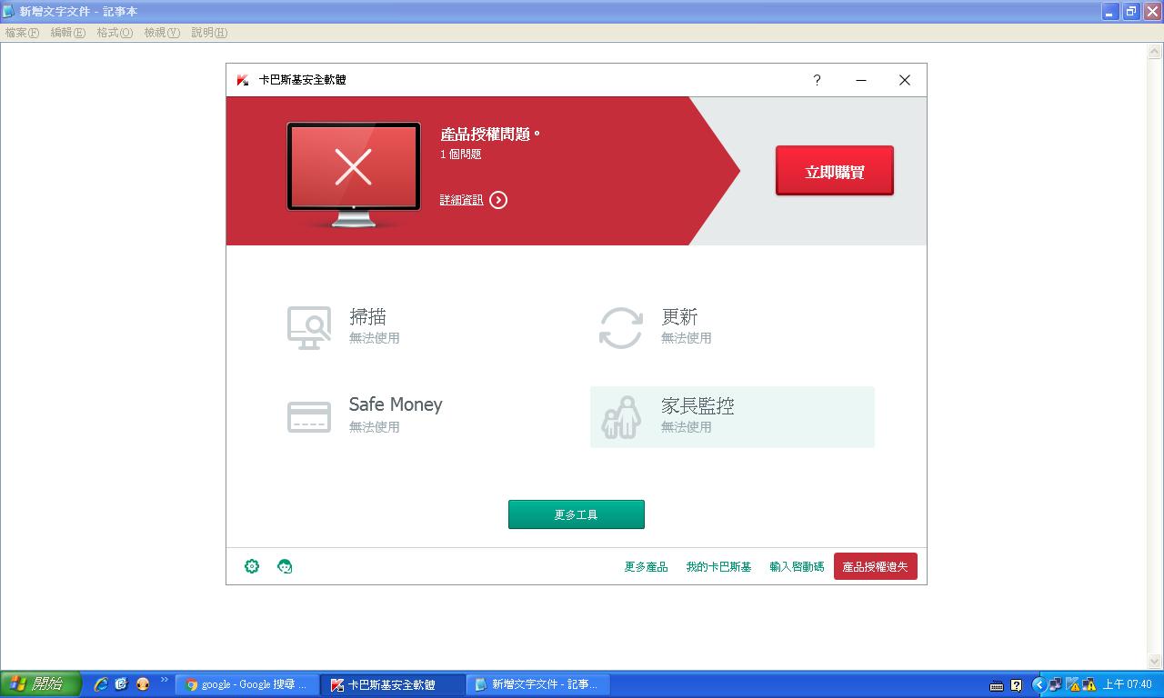Click the Scan (掃描) monitor icon
This screenshot has width=1164, height=698.
(309, 327)
